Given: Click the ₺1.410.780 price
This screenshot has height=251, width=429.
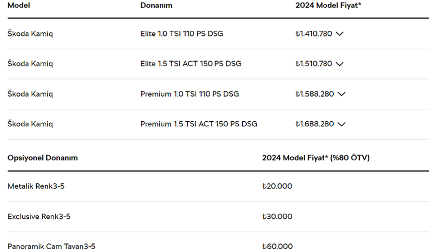Looking at the screenshot, I should (314, 34).
